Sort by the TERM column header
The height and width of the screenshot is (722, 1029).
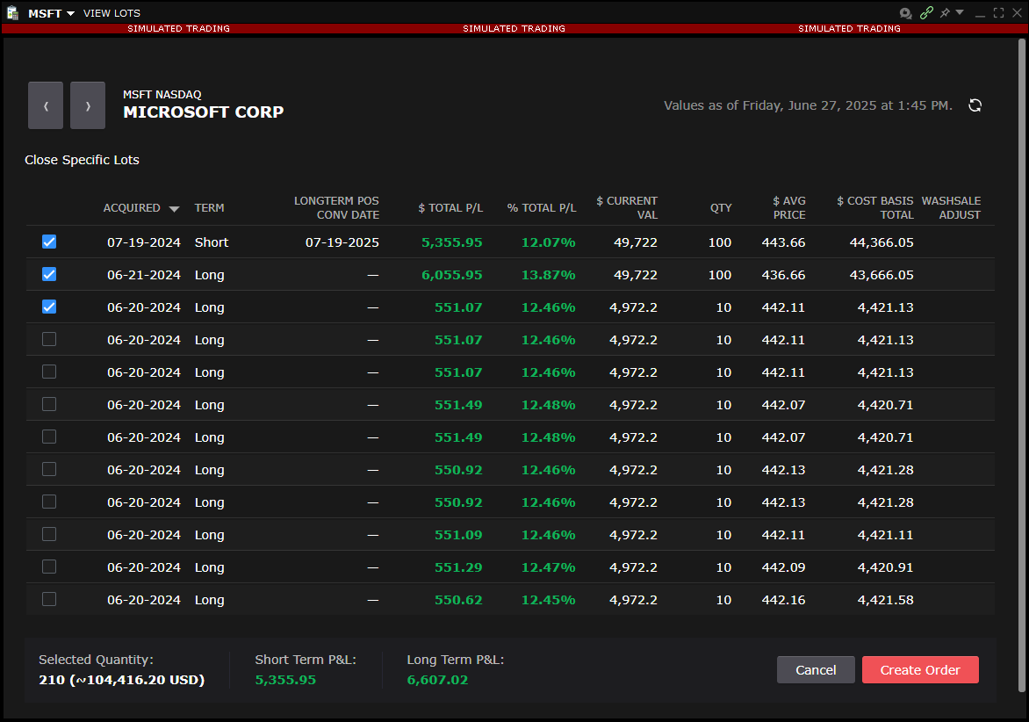[209, 208]
